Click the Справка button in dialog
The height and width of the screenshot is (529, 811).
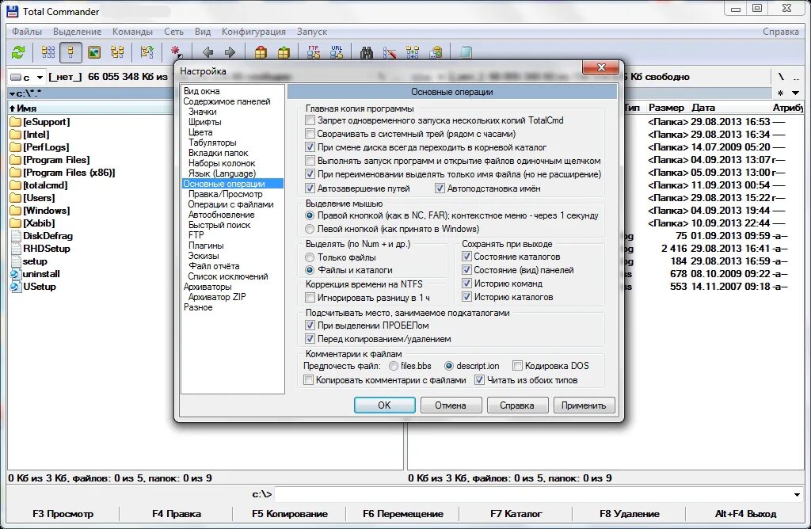(517, 405)
